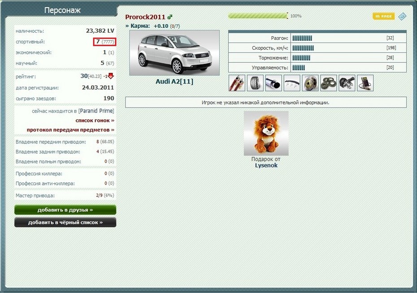Image resolution: width=417 pixels, height=293 pixels.
Task: Click the braking value [28]
Action: point(390,58)
